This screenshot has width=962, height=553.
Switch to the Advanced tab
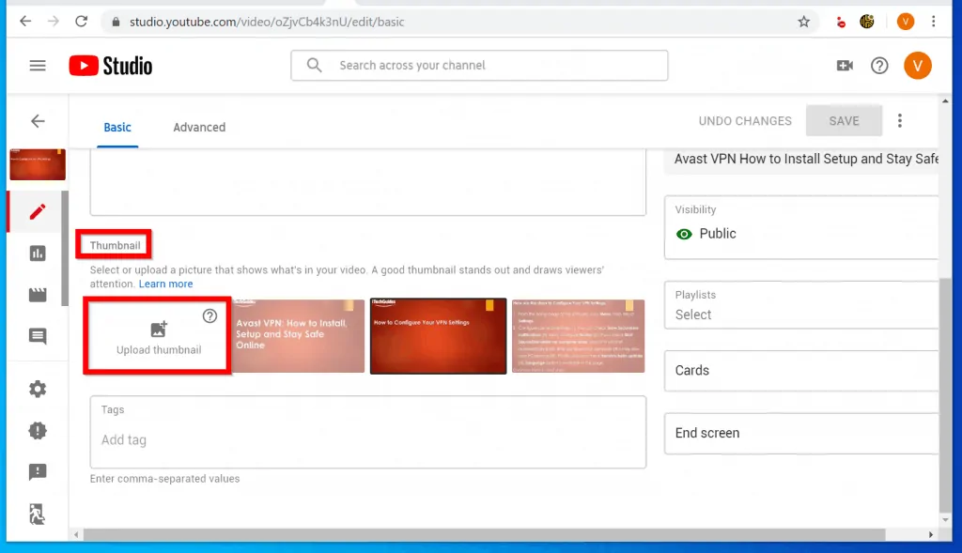199,128
